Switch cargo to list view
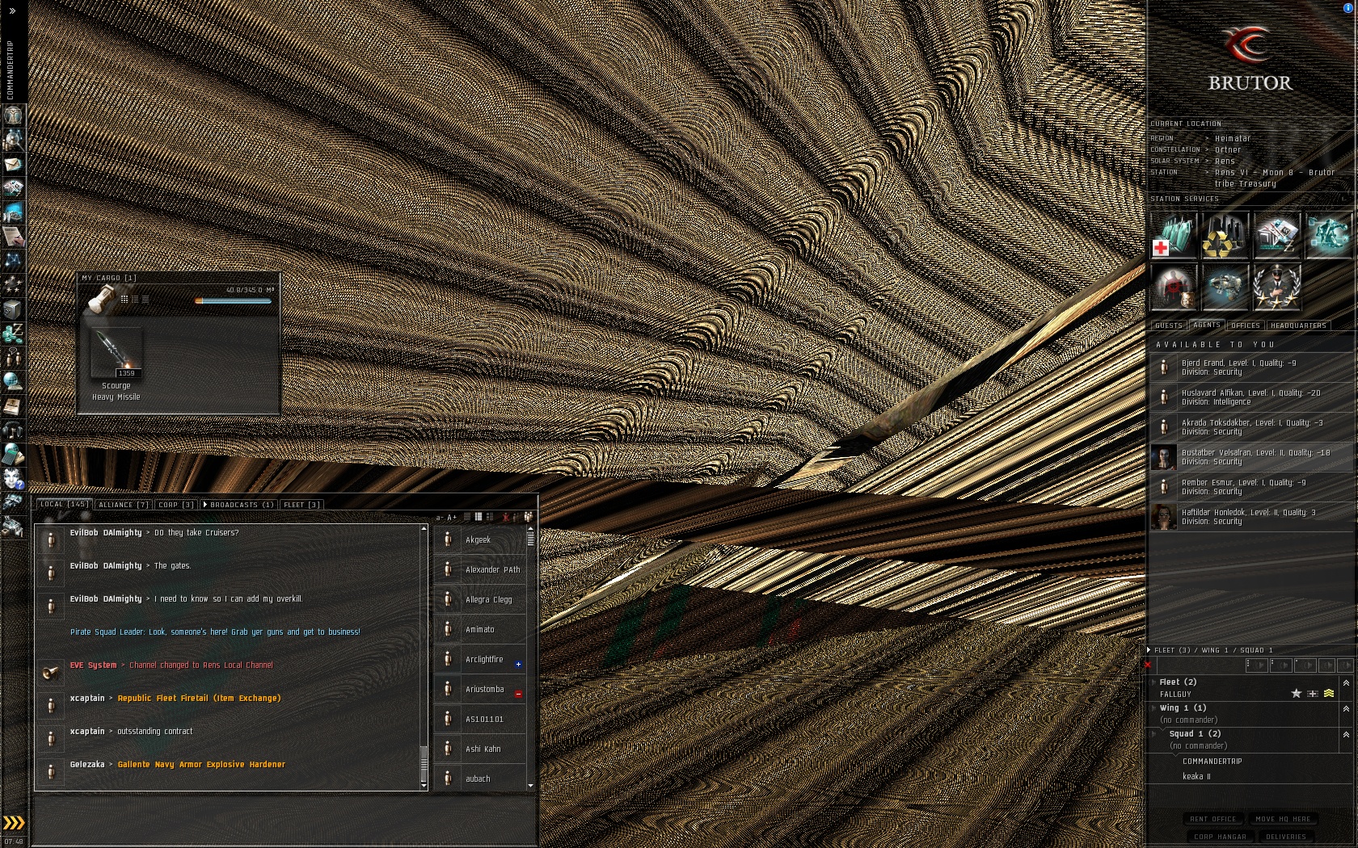The image size is (1358, 848). 145,300
